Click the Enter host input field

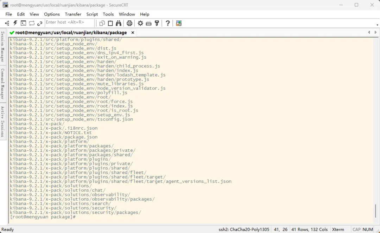click(69, 22)
